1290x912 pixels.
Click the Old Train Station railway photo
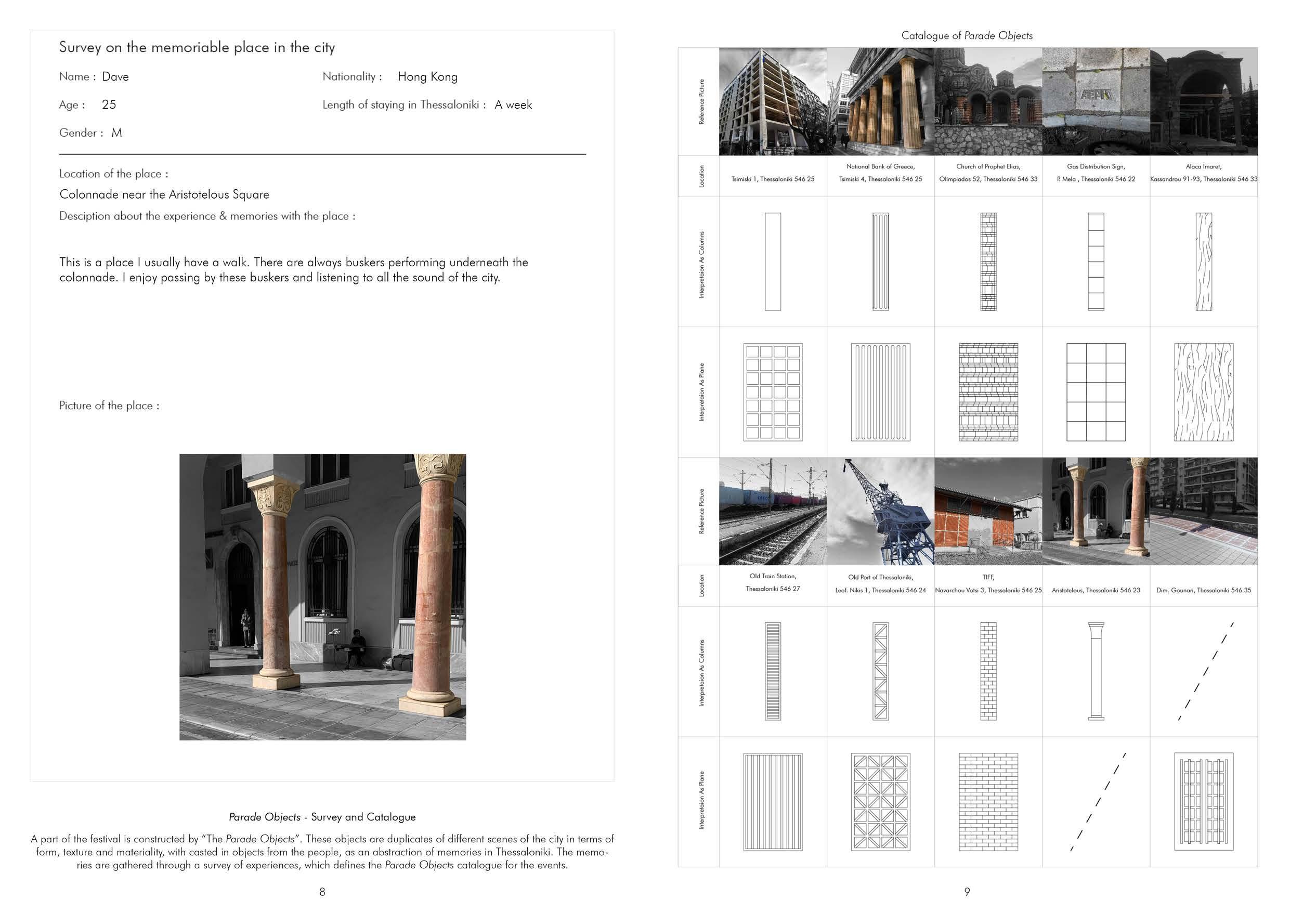773,511
